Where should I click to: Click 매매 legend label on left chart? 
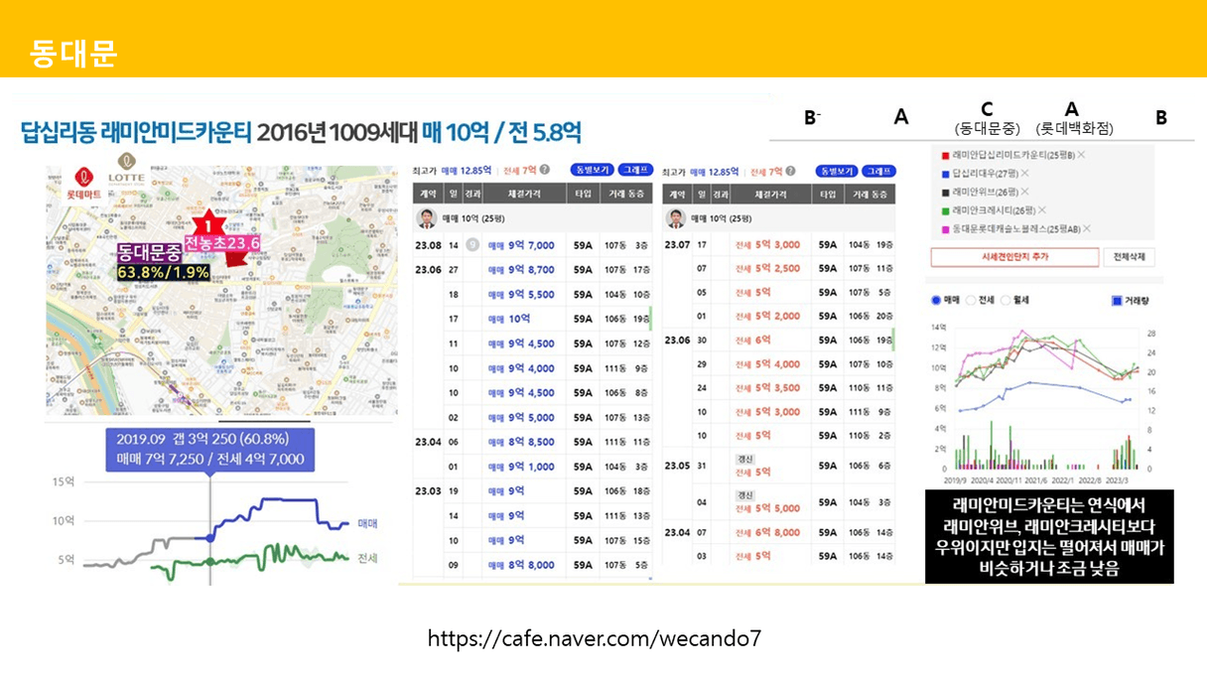(365, 523)
